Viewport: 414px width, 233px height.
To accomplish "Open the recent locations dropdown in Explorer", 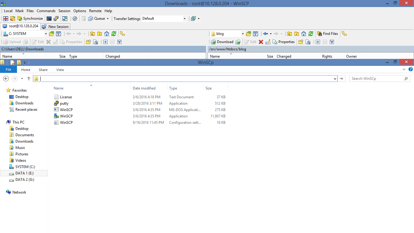I will coord(22,79).
